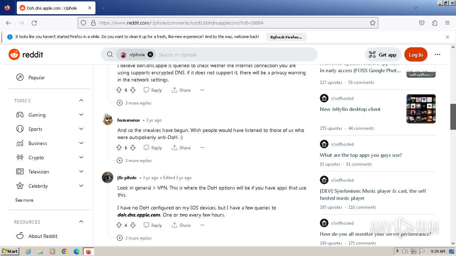Expand 2 more replies under jfb-pihole
456x256 pixels.
pos(134,238)
